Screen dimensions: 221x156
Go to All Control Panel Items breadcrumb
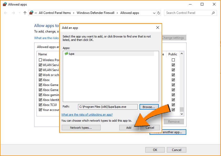point(55,13)
